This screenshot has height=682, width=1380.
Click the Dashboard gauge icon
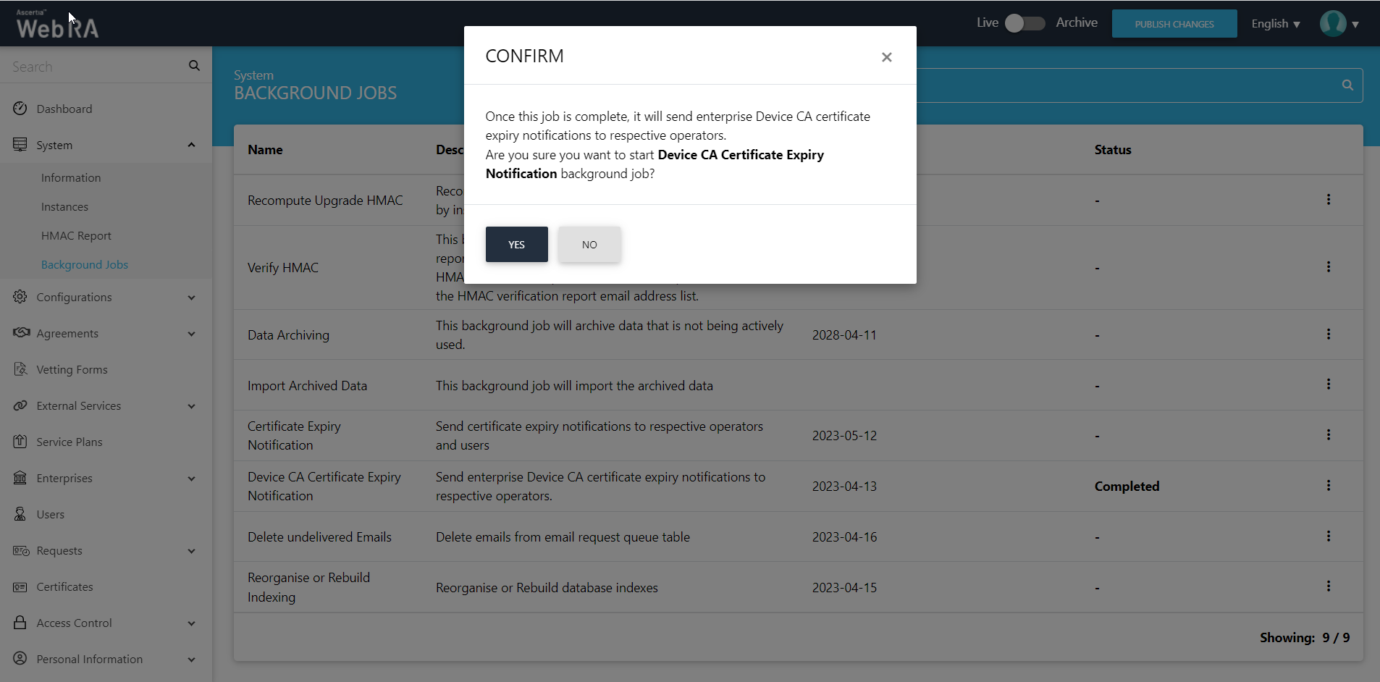20,109
